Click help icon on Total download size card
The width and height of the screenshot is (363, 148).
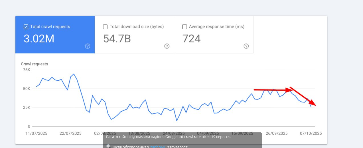tap(167, 46)
